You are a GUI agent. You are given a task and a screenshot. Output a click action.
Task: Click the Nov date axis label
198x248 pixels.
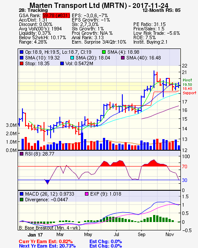(169, 234)
